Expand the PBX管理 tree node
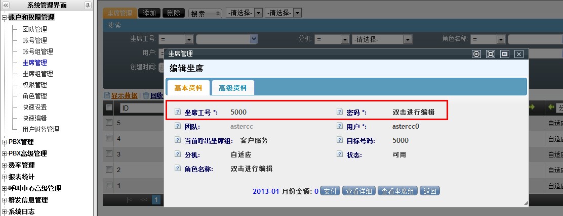 (x=5, y=142)
